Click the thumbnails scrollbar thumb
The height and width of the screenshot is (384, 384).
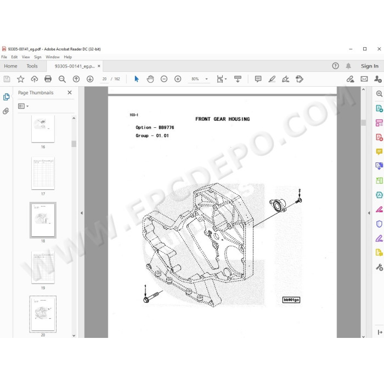(74, 144)
